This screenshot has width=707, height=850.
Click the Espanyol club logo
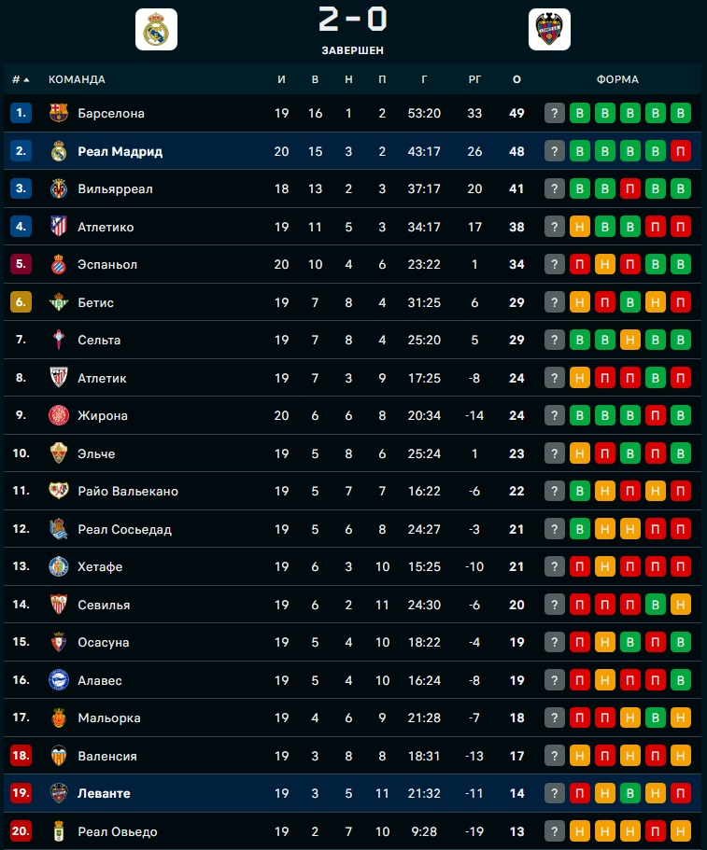59,265
